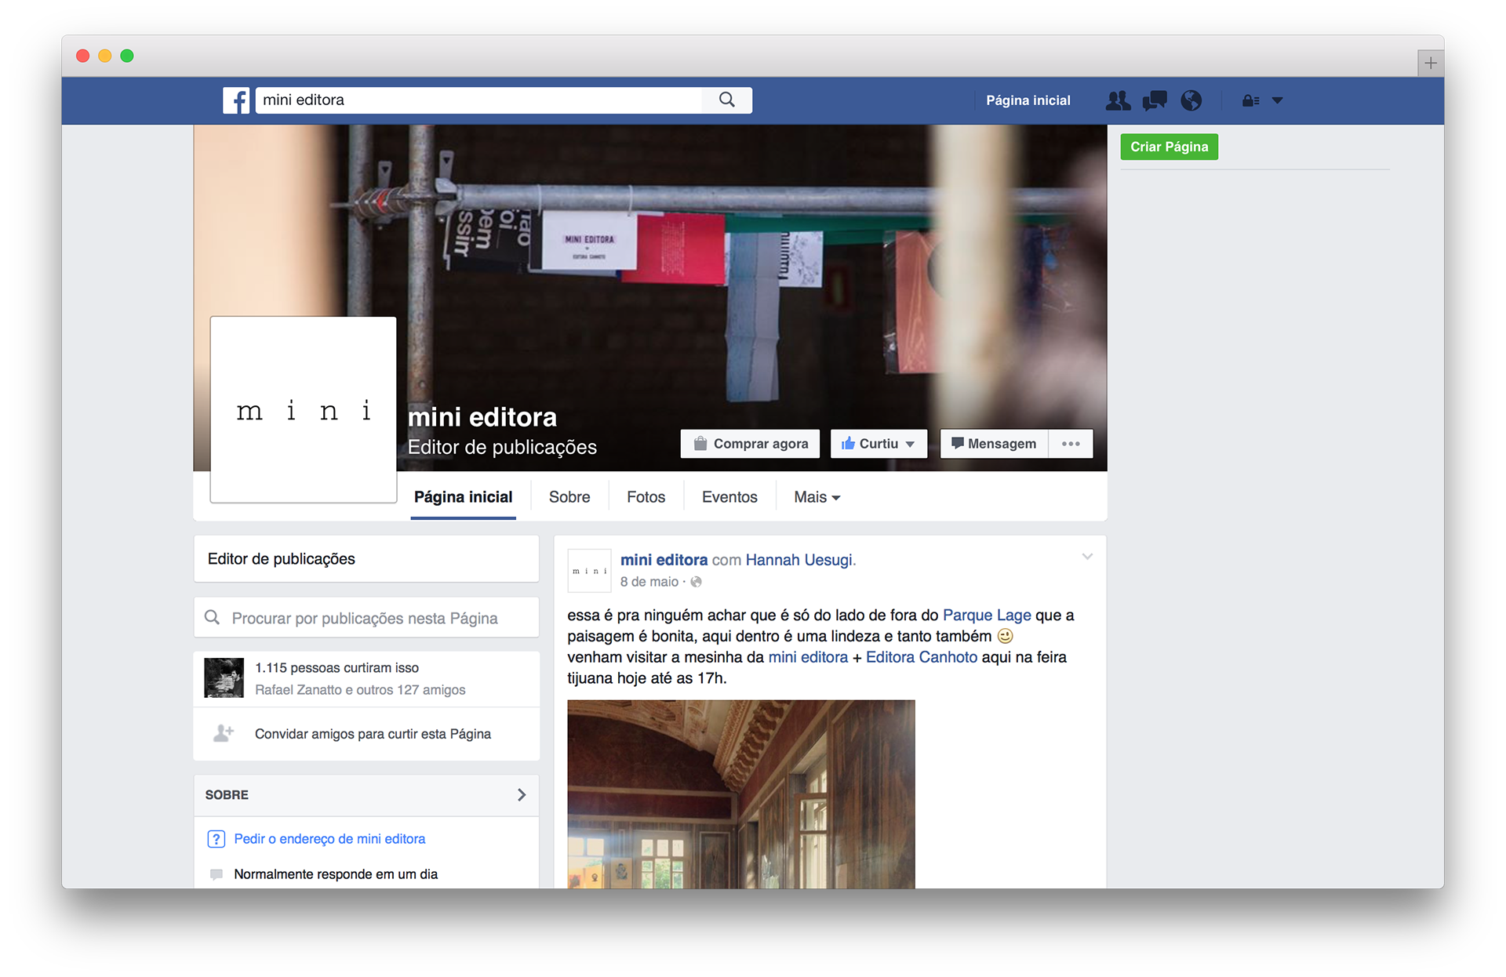Screen dimensions: 1506x977
Task: Click the response time chat bubble icon
Action: (x=216, y=874)
